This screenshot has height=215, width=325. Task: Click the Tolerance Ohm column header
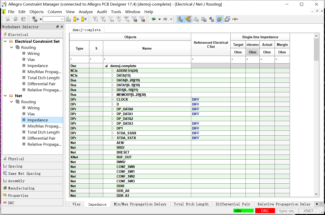253,52
